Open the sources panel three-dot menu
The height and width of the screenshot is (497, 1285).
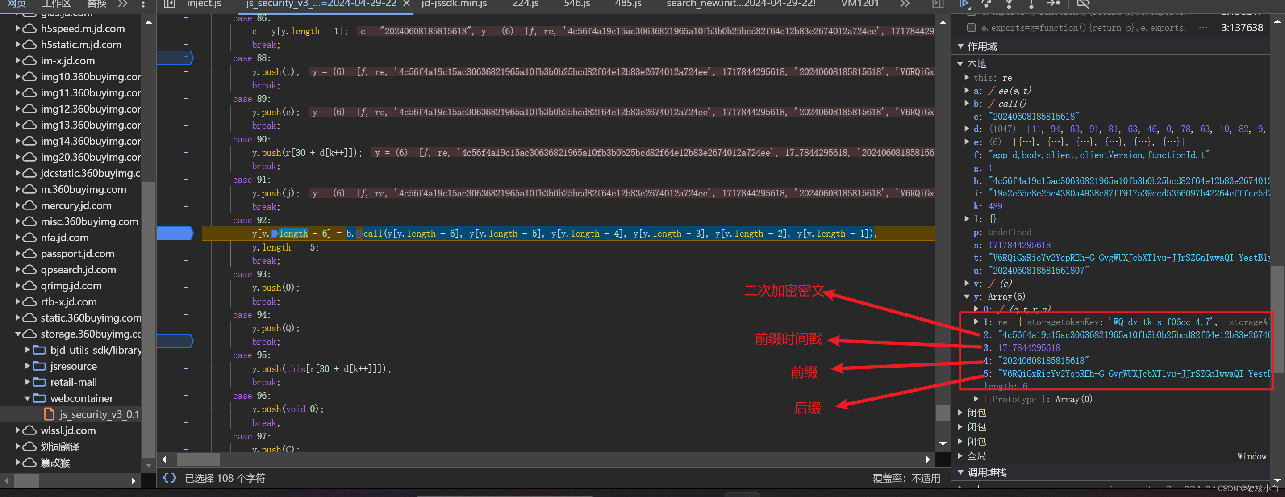(x=143, y=4)
